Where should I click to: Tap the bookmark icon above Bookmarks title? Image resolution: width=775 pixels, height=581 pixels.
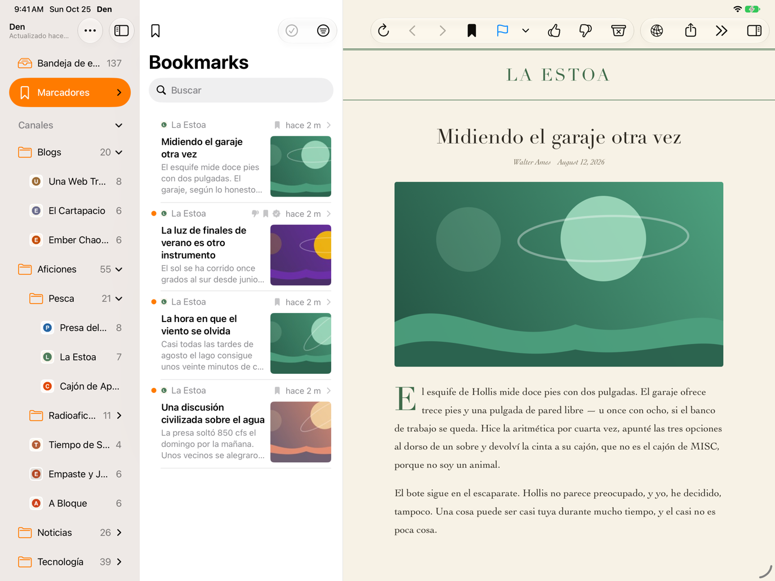pyautogui.click(x=155, y=30)
